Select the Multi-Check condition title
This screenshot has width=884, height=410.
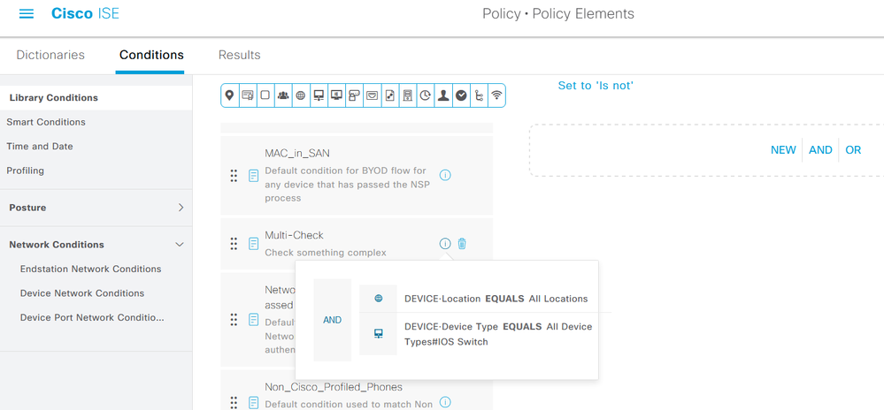[x=295, y=235]
